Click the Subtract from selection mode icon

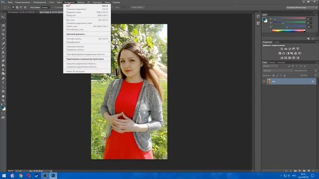pos(21,7)
